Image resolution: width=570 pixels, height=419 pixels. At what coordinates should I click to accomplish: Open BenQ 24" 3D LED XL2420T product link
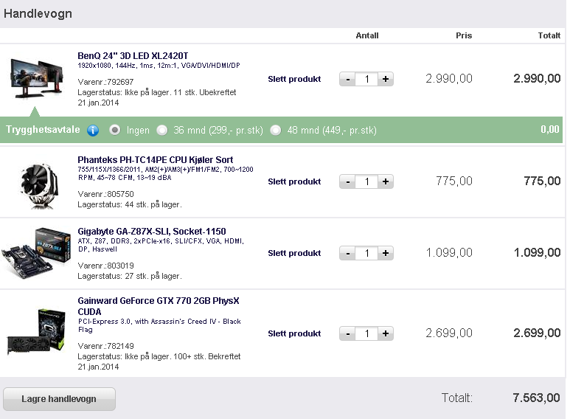click(133, 55)
